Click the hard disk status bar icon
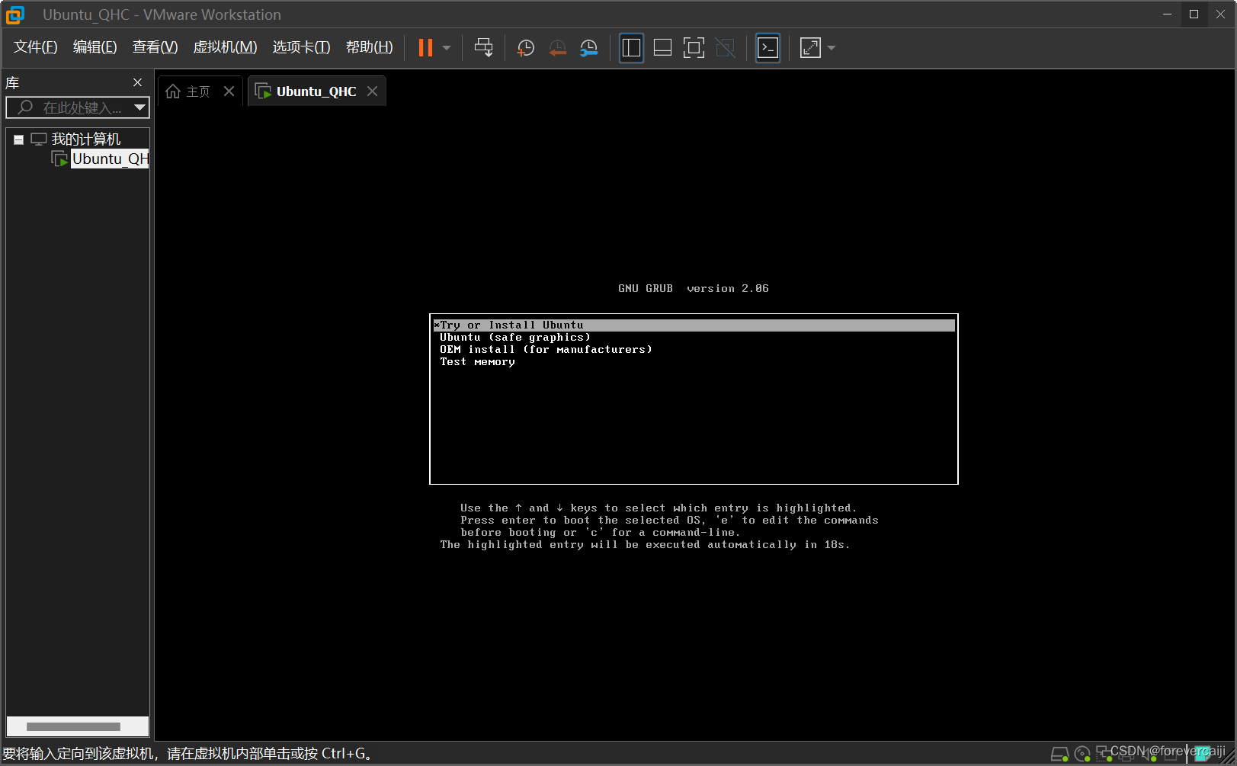The height and width of the screenshot is (766, 1237). coord(1059,754)
